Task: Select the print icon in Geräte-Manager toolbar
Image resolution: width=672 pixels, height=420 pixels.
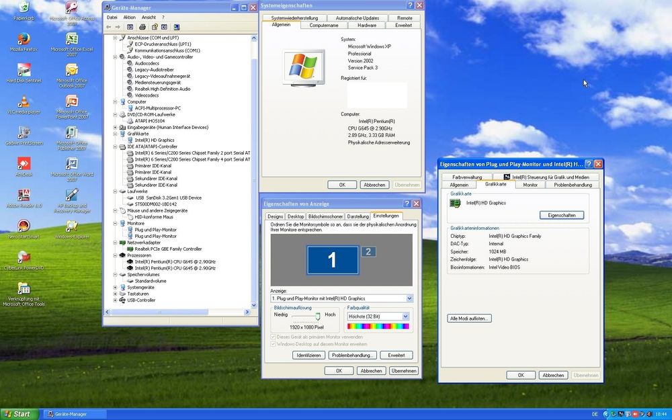Action: 142,27
